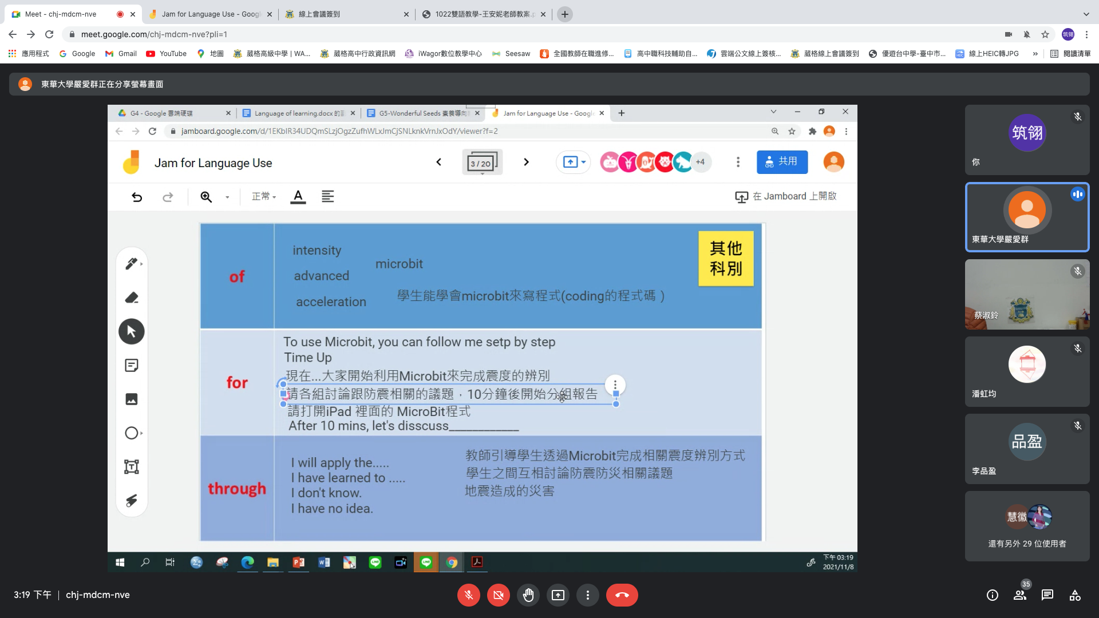
Task: Toggle the camera off button
Action: click(x=498, y=595)
